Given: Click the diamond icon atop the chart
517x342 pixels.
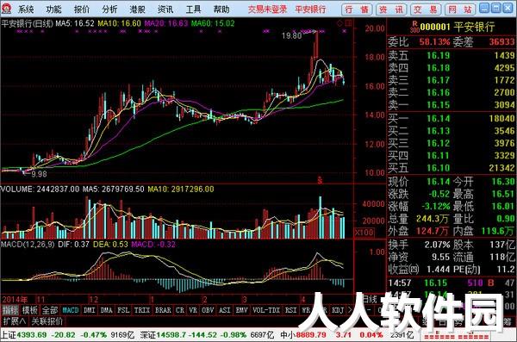Looking at the screenshot, I should pos(339,23).
